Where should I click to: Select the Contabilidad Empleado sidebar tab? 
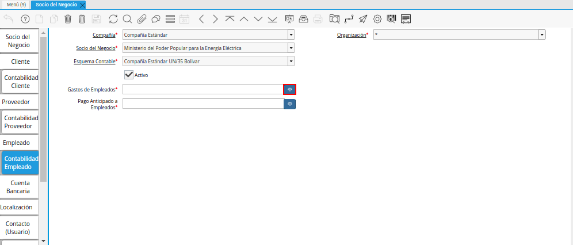click(x=21, y=163)
